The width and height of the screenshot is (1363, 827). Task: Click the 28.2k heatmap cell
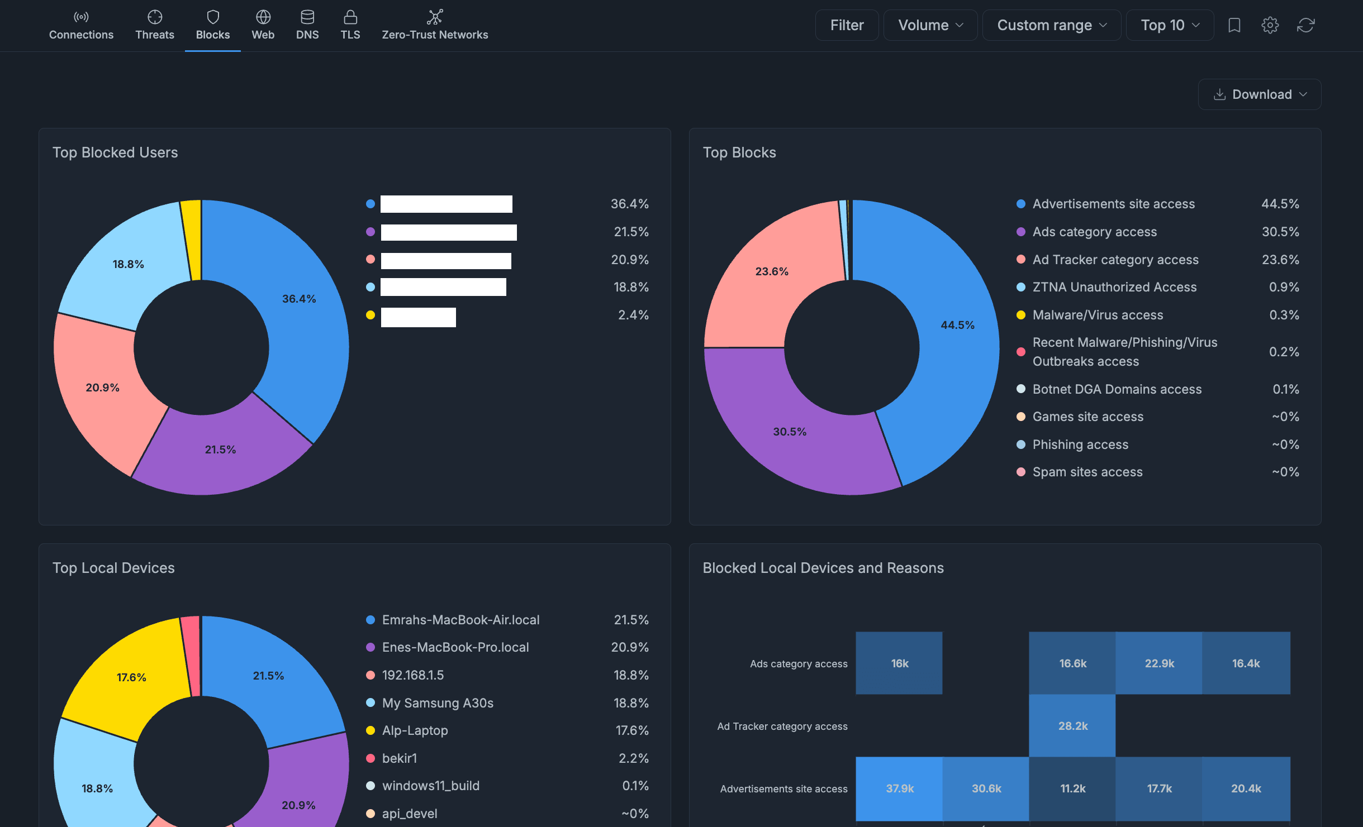(1072, 726)
